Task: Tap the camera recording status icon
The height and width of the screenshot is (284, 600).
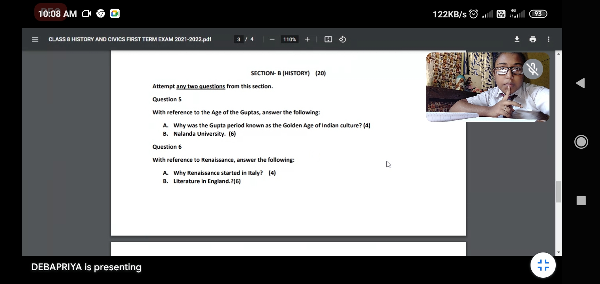Action: (x=86, y=14)
